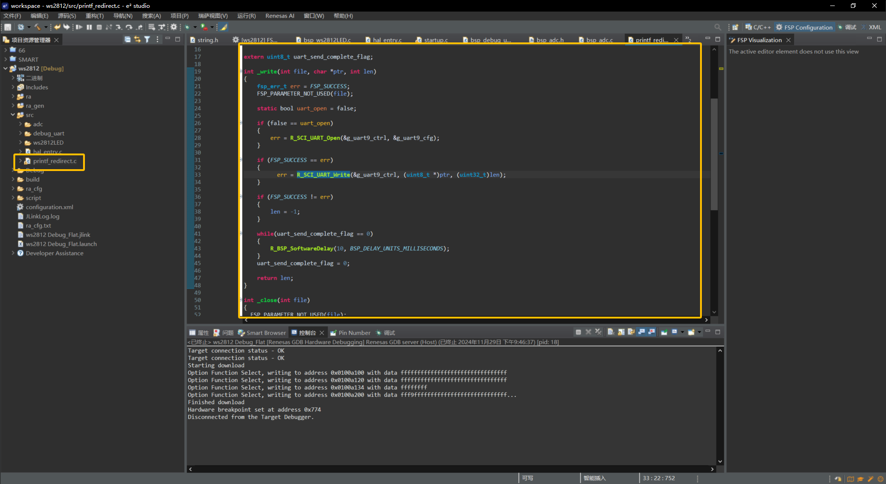Open the filter icon in project explorer
Image resolution: width=886 pixels, height=484 pixels.
click(x=147, y=40)
